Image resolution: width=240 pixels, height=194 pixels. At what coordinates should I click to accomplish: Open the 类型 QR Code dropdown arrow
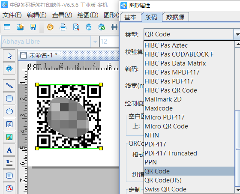(237, 34)
